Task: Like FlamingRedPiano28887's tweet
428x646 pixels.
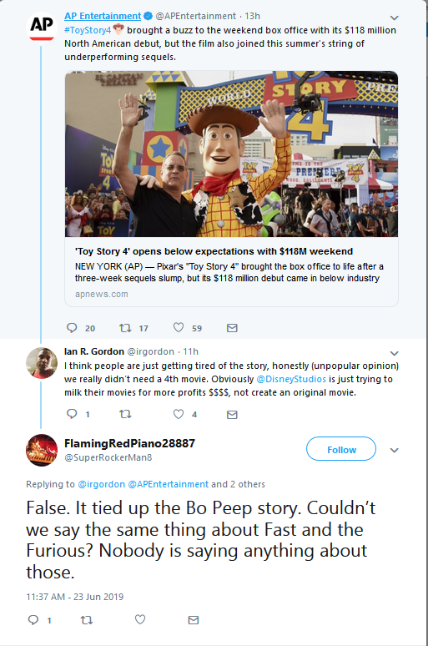Action: (x=140, y=619)
